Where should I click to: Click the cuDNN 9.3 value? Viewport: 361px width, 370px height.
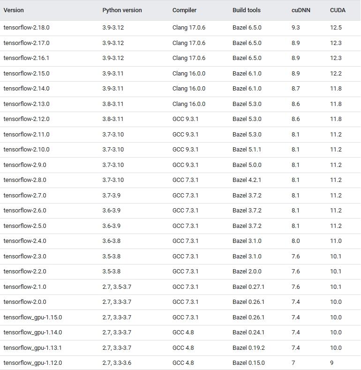(295, 28)
